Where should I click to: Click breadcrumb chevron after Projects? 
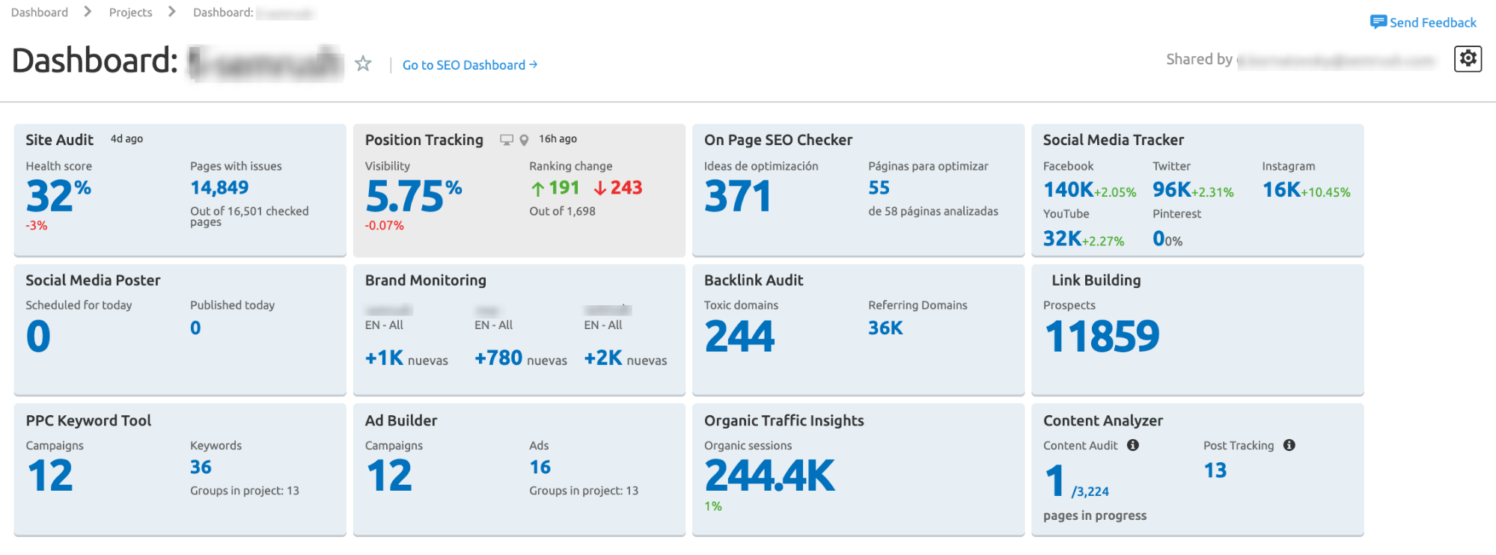pos(172,11)
